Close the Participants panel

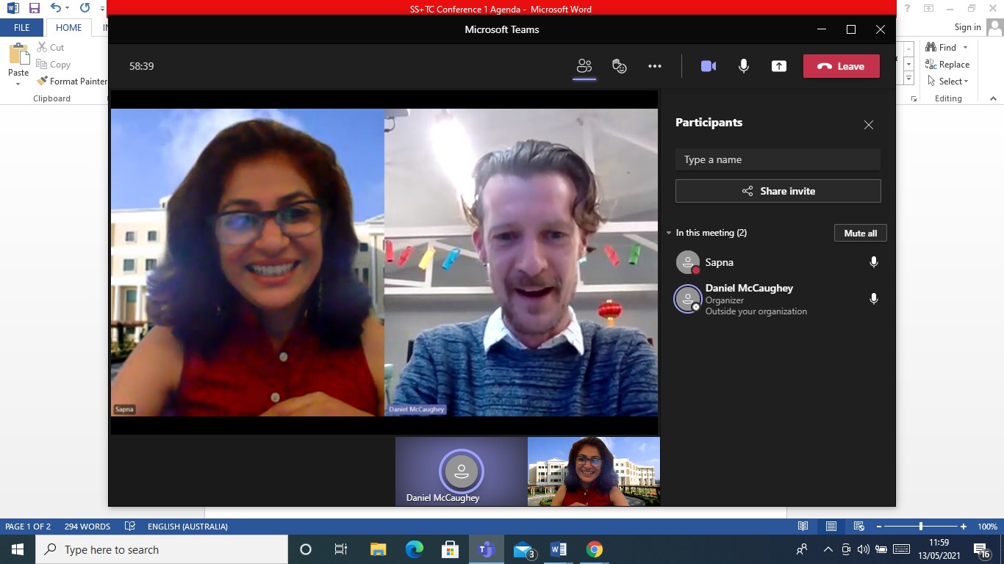pos(869,125)
